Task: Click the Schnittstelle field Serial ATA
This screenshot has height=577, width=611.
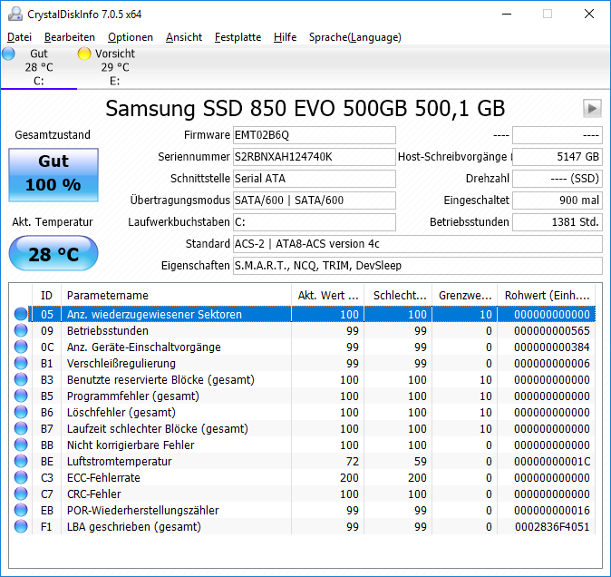Action: pos(315,179)
